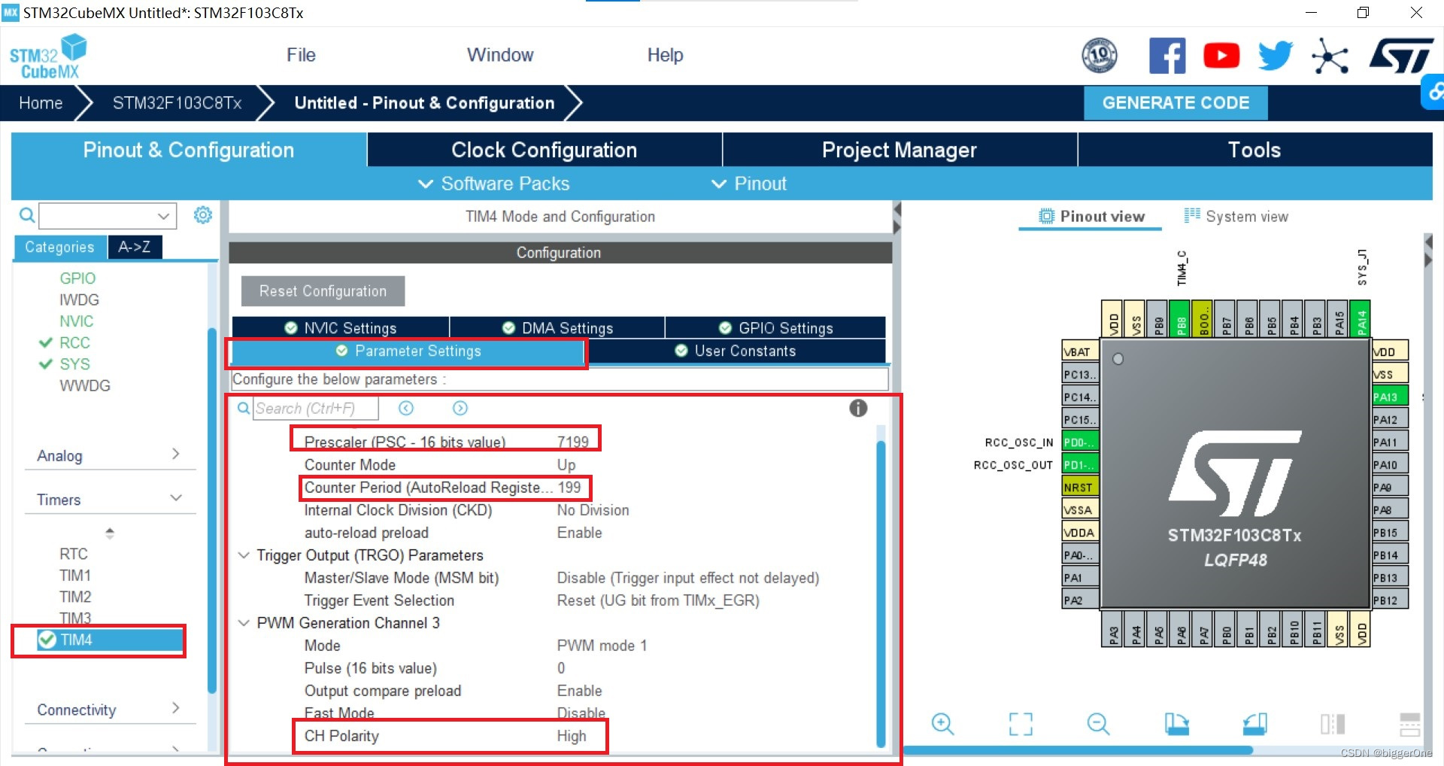Zoom in on the pinout view
The height and width of the screenshot is (766, 1444).
tap(942, 724)
